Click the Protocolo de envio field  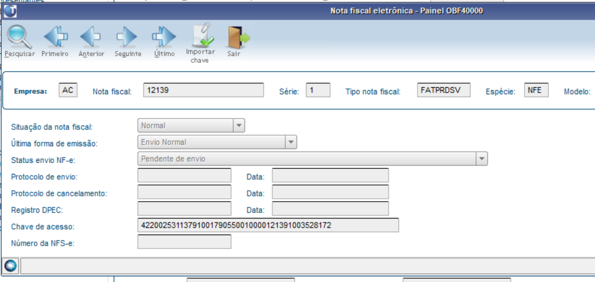point(184,176)
